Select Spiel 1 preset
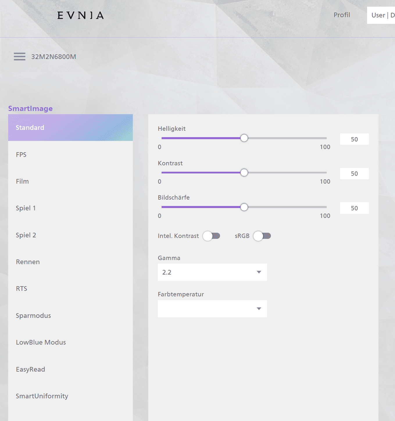This screenshot has width=395, height=421. pyautogui.click(x=70, y=208)
